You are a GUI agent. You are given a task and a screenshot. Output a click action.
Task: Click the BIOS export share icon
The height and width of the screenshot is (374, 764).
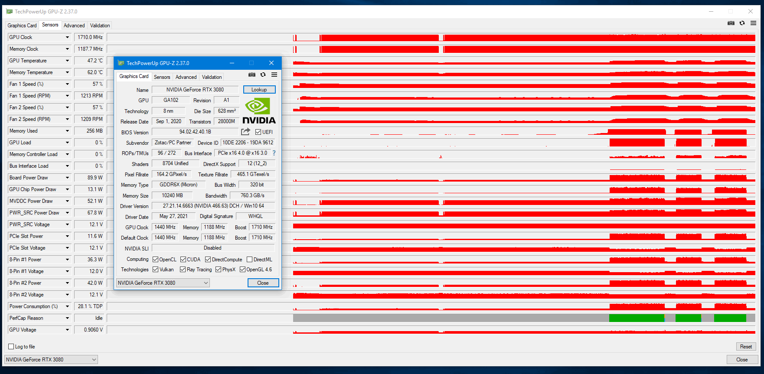[246, 132]
